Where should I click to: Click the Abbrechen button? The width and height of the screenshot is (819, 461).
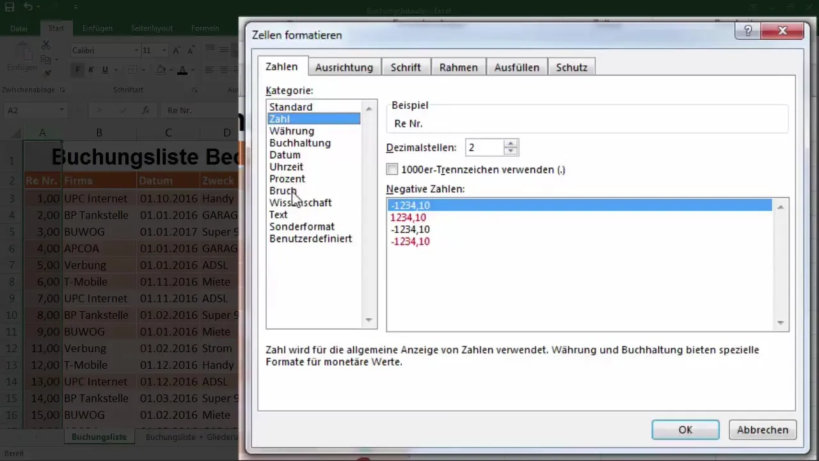763,430
